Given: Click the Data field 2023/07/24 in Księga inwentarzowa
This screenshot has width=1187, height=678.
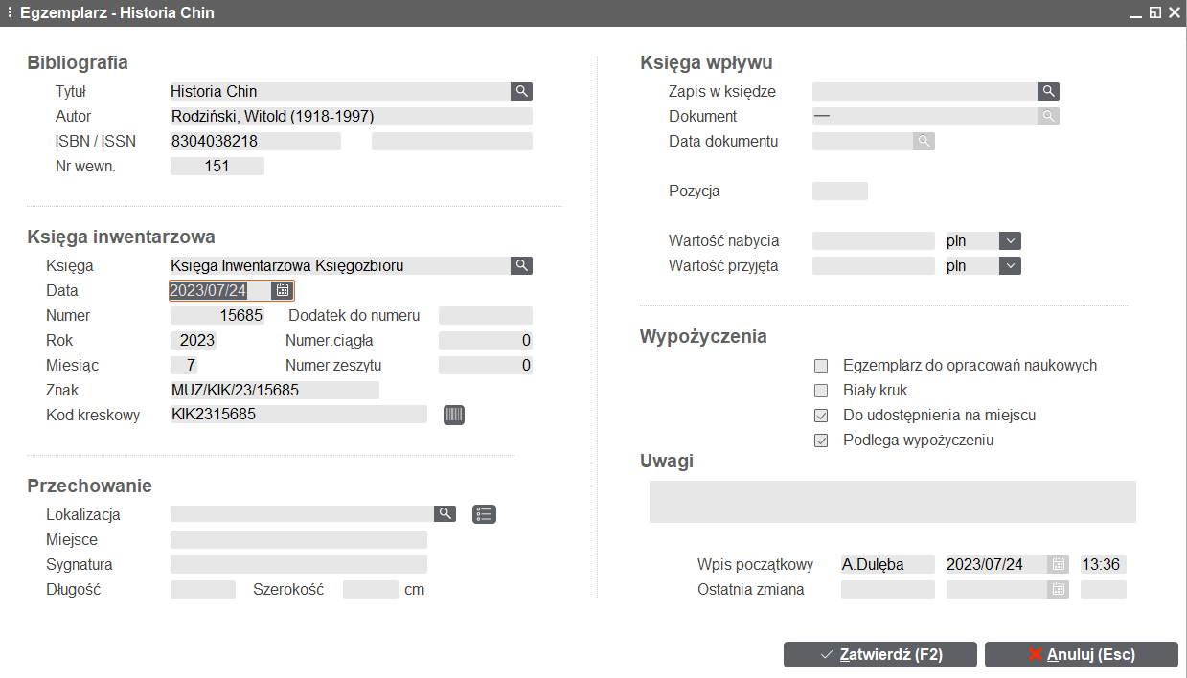Looking at the screenshot, I should point(221,290).
